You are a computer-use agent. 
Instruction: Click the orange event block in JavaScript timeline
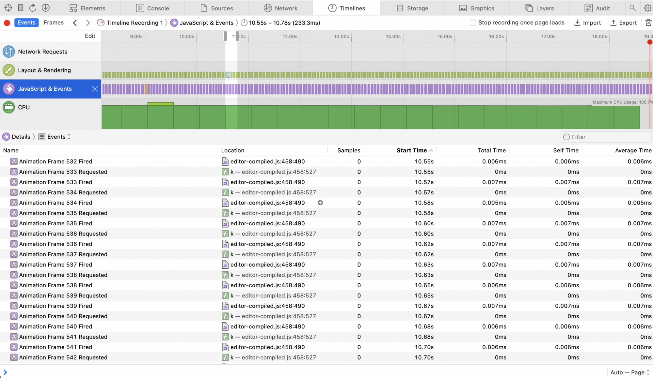pyautogui.click(x=146, y=89)
